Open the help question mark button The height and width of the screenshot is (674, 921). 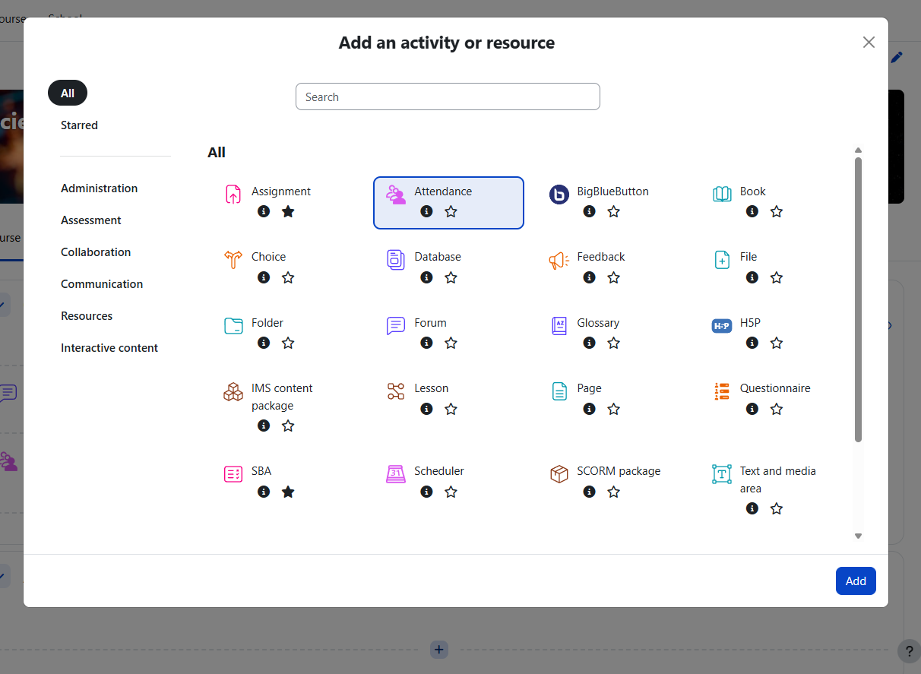(x=909, y=651)
